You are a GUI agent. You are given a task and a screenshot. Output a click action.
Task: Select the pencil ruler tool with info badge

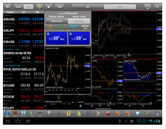(x=128, y=114)
